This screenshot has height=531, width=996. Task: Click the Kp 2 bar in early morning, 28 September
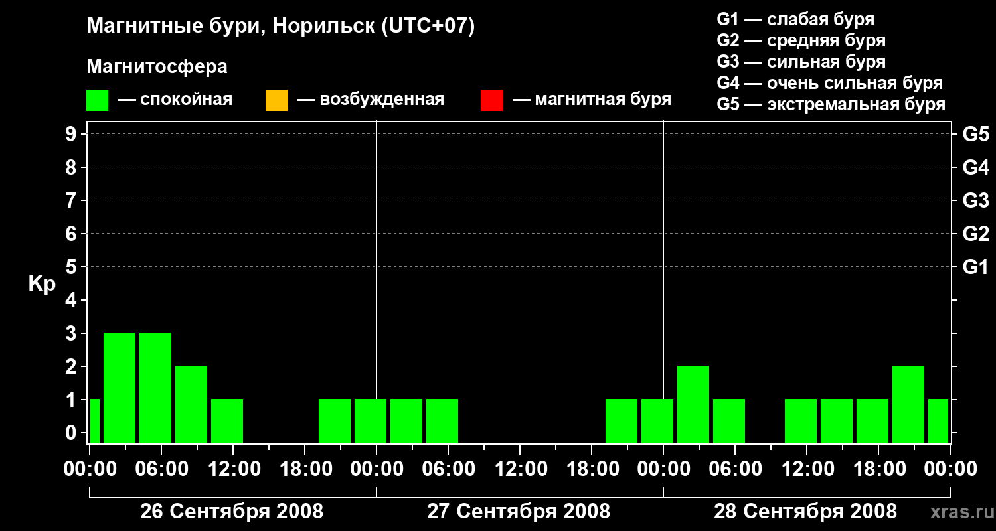tap(693, 404)
